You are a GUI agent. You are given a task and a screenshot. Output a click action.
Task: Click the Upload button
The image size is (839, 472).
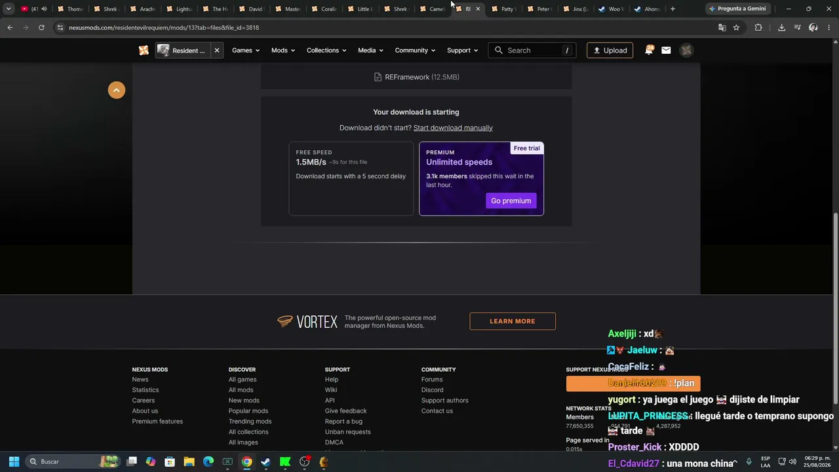(610, 50)
